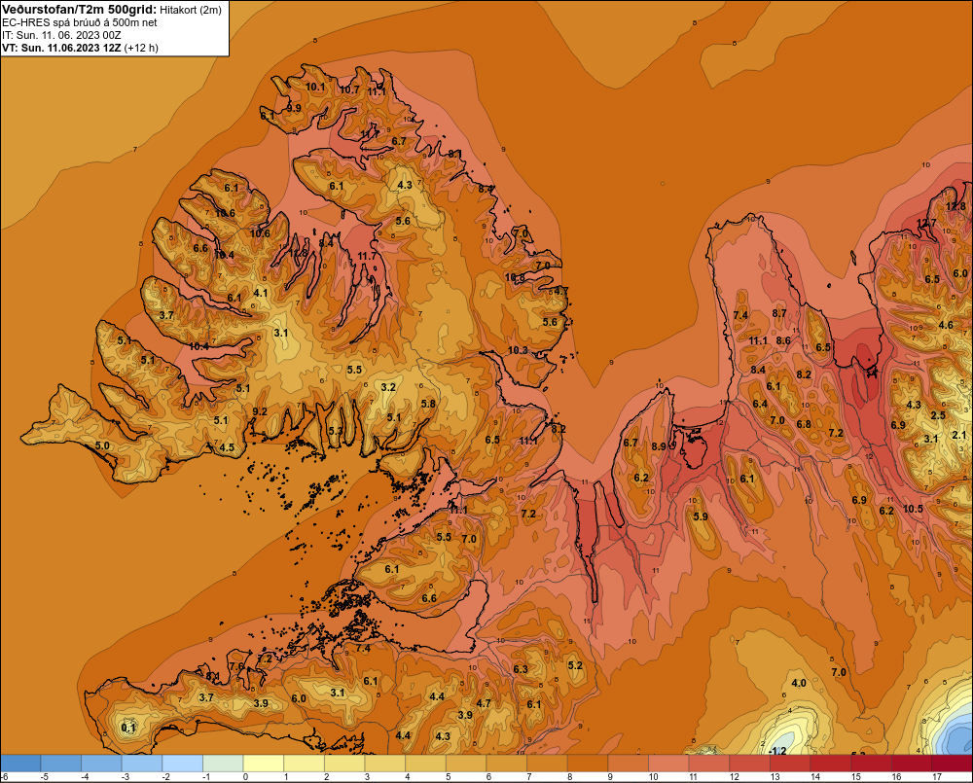
Task: Click the 'Veðurstofan/T2m 500grid:' title text
Action: pyautogui.click(x=80, y=10)
